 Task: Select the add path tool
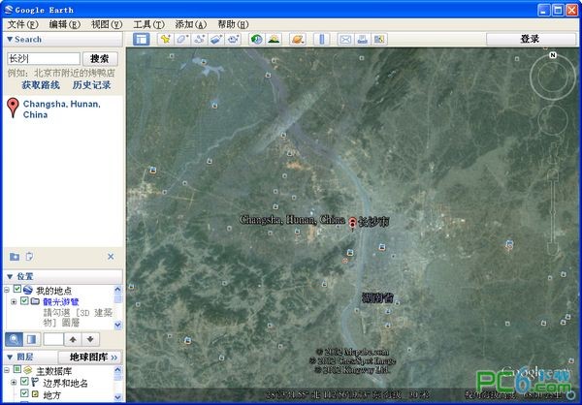199,39
